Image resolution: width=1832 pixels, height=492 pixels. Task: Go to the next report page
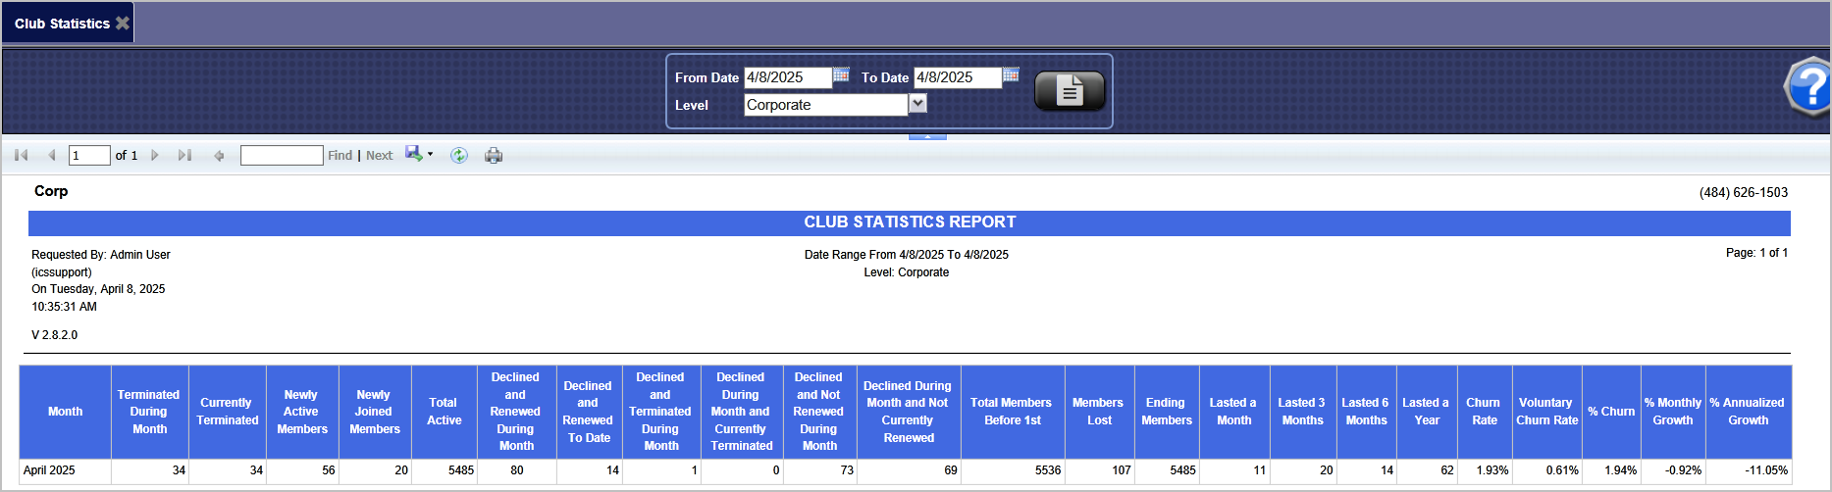[x=155, y=155]
